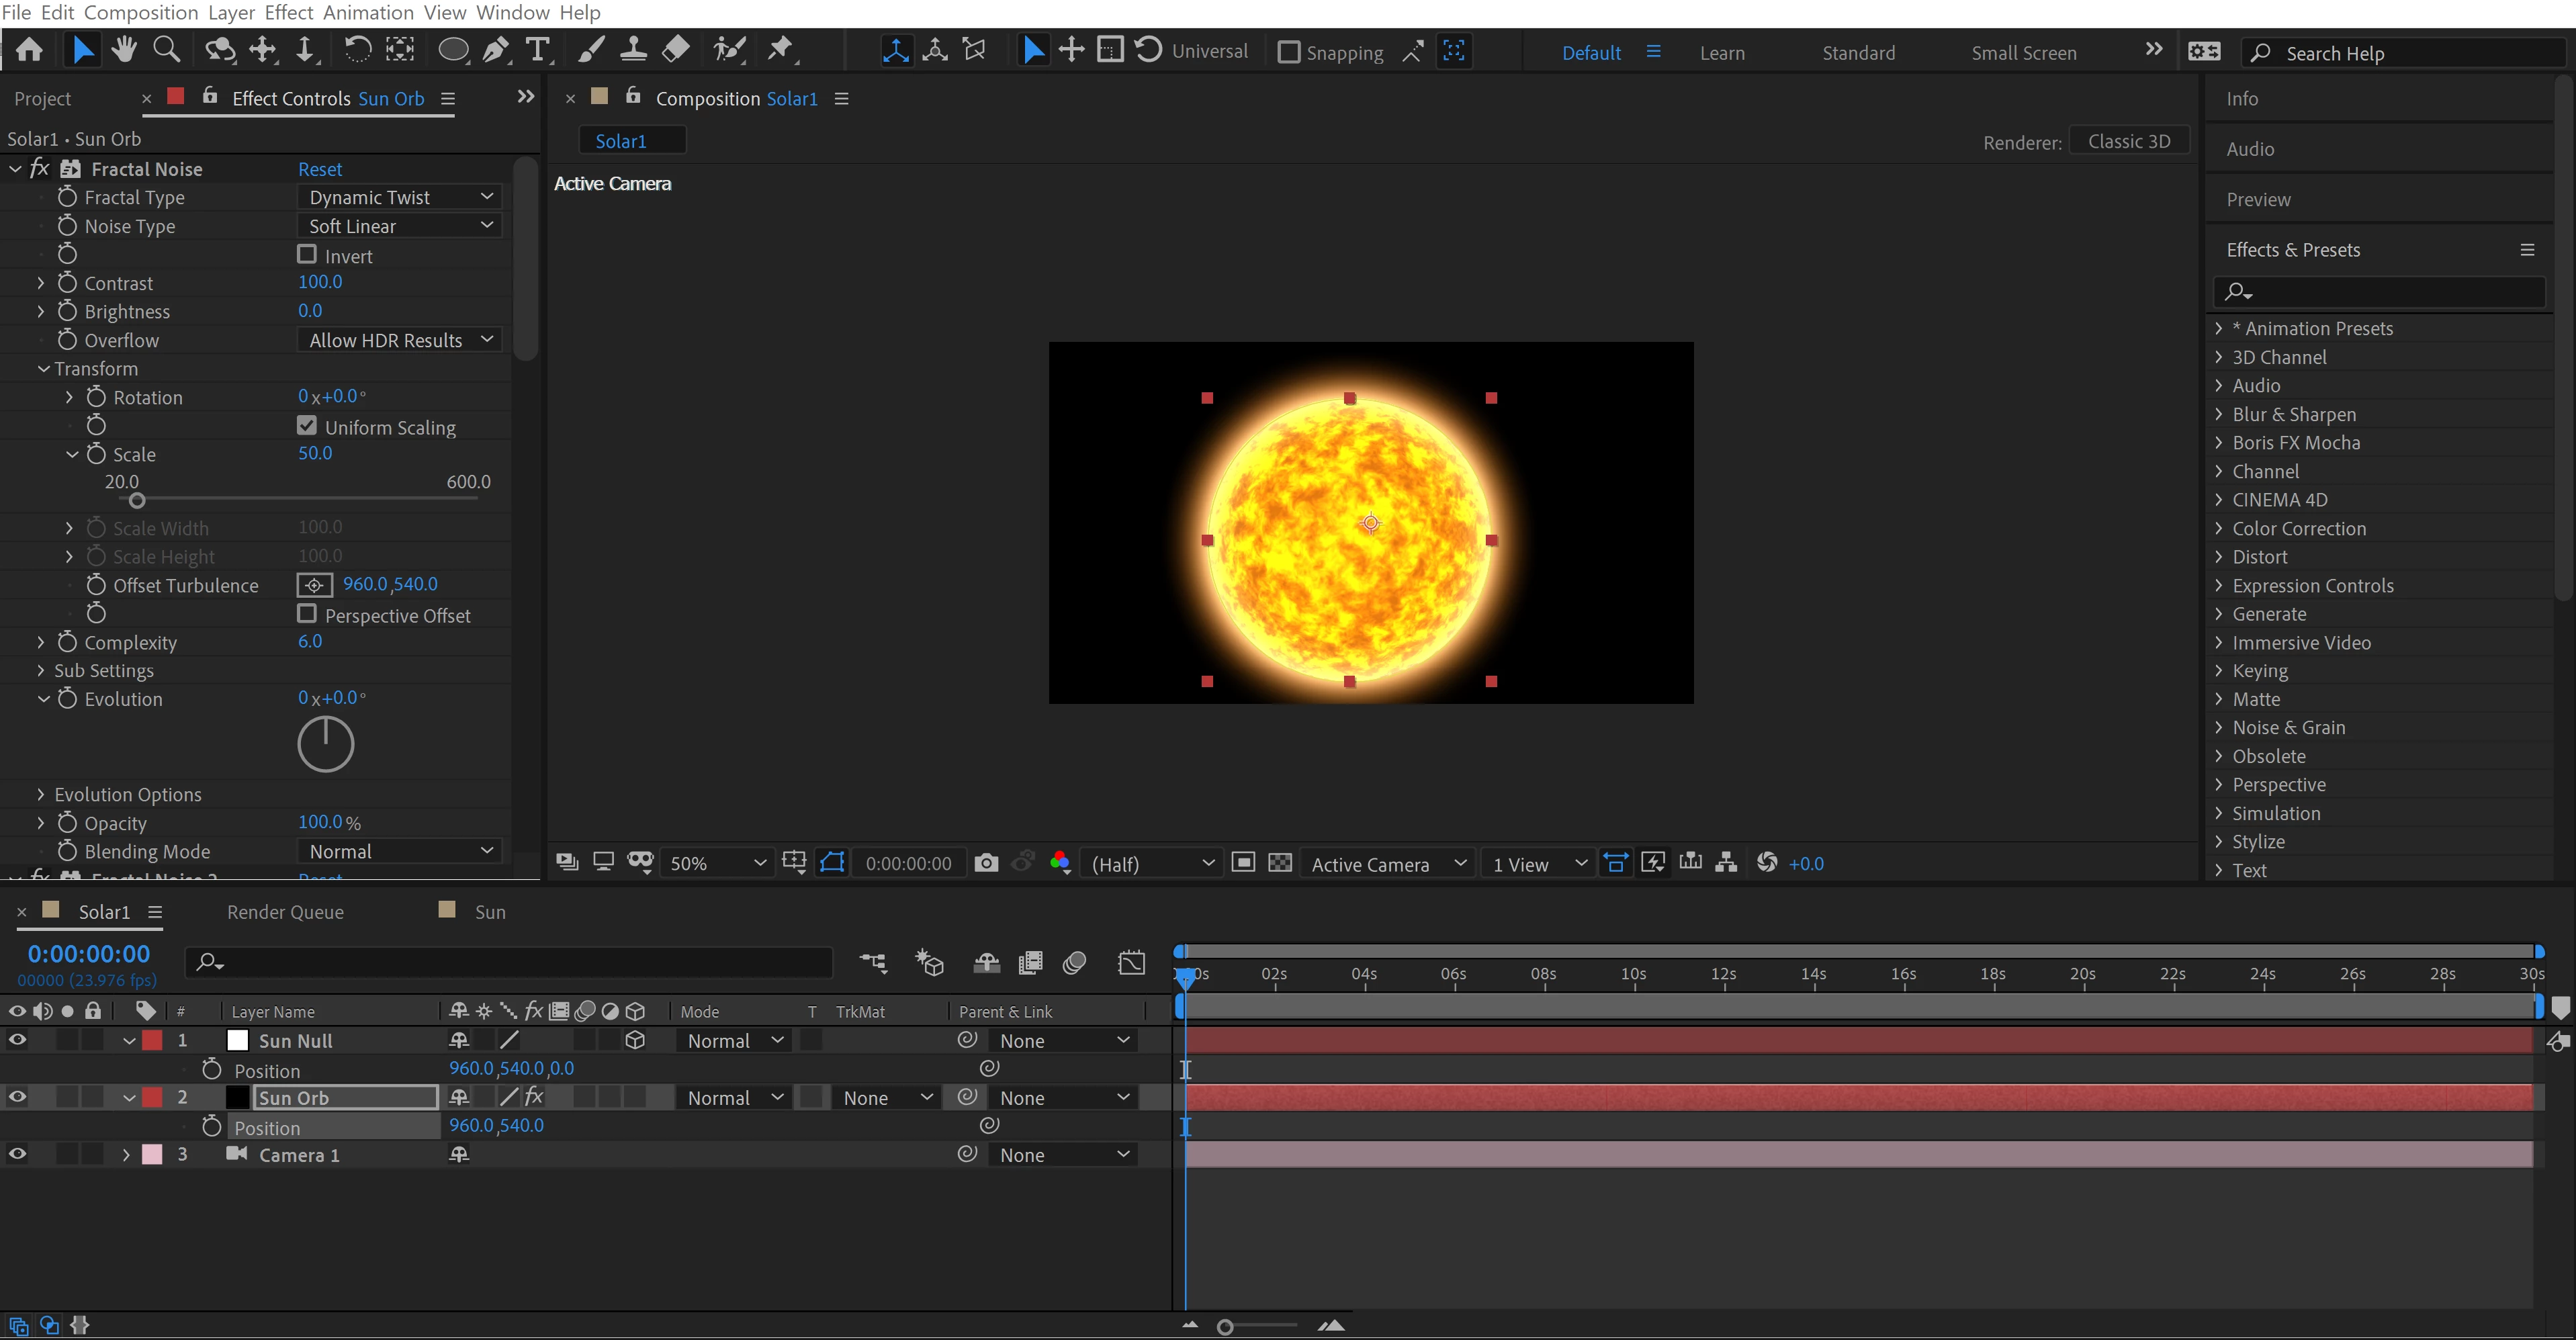Viewport: 2576px width, 1340px height.
Task: Click the Search Help field
Action: click(x=2400, y=53)
